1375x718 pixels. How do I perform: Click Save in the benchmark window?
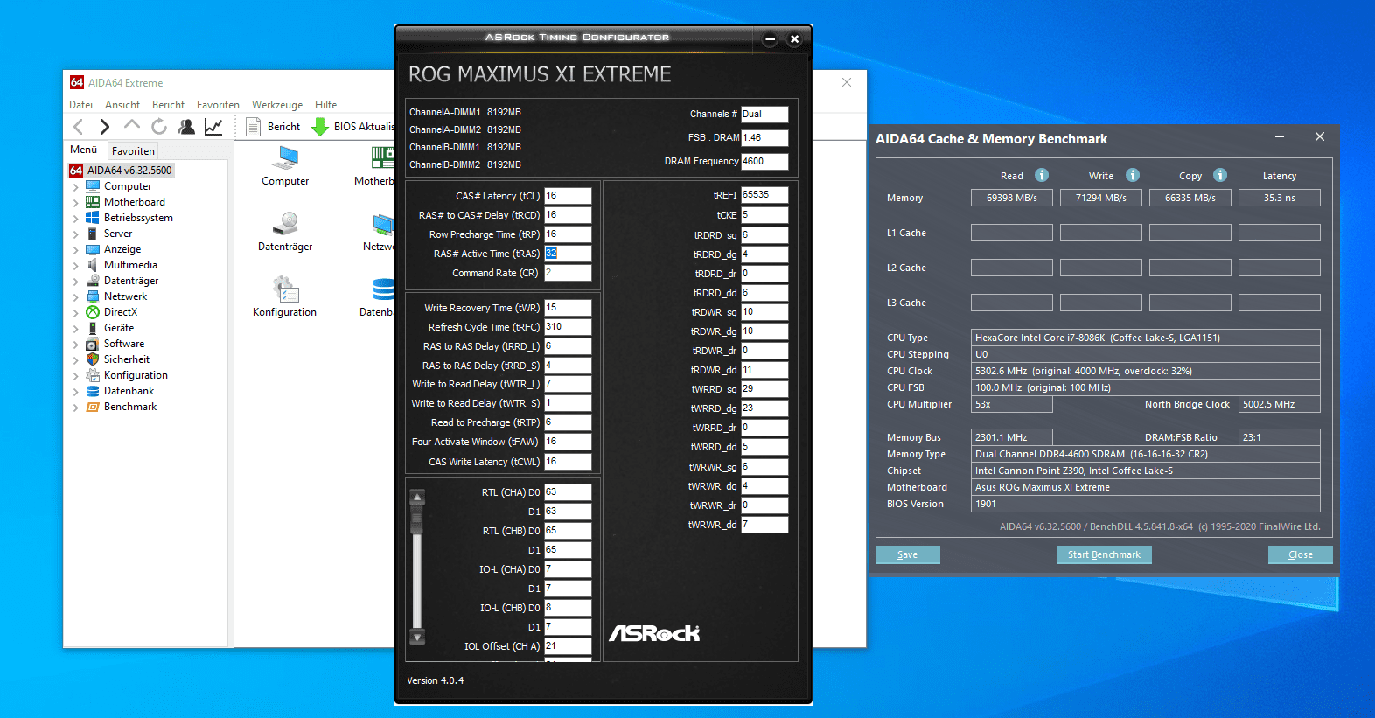(908, 554)
